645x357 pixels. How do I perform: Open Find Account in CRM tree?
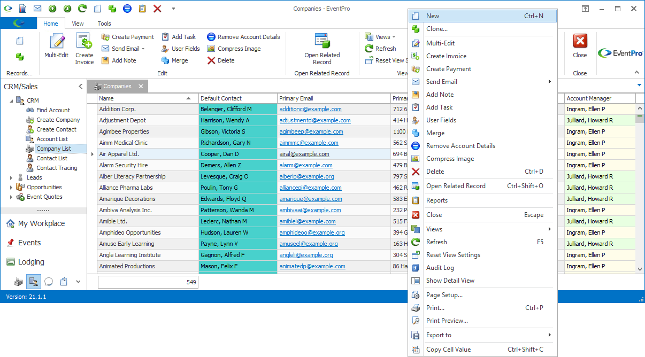53,110
